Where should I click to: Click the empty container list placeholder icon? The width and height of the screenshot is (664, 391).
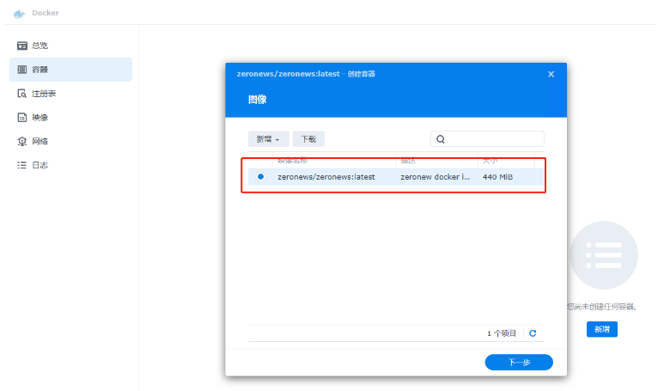[604, 255]
